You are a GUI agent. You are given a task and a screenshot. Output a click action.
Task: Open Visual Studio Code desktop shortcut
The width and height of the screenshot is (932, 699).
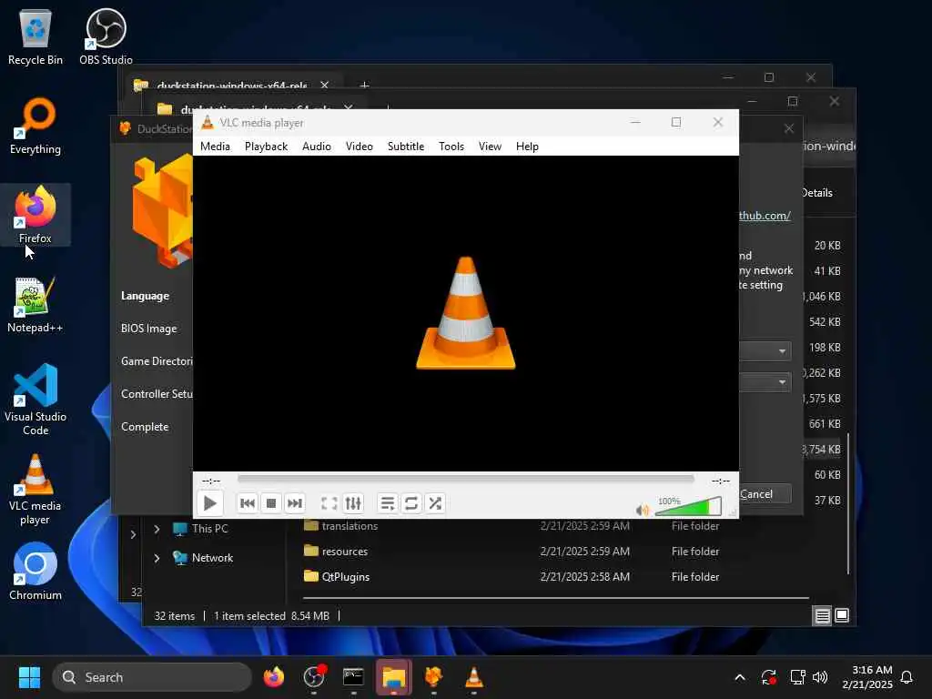(35, 400)
